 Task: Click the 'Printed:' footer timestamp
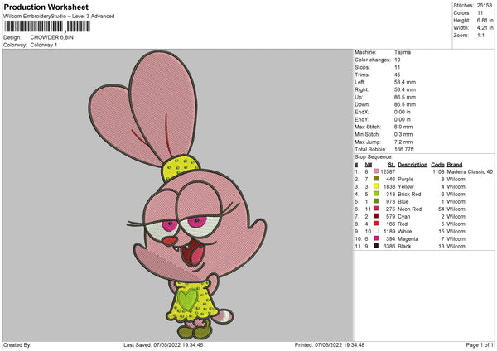[x=330, y=345]
